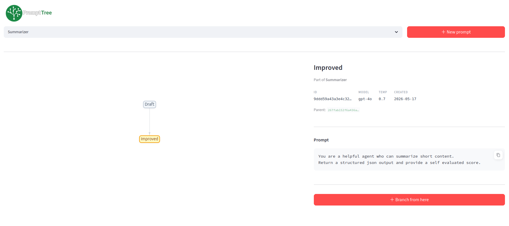Open the Summarizer prompt dropdown
This screenshot has height=226, width=509.
[x=203, y=32]
